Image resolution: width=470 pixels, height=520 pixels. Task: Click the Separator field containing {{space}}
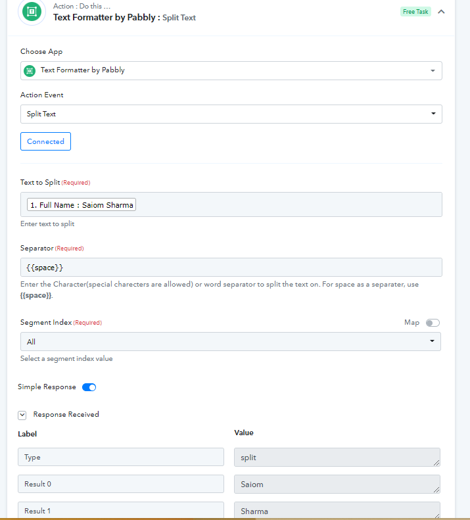pos(231,268)
